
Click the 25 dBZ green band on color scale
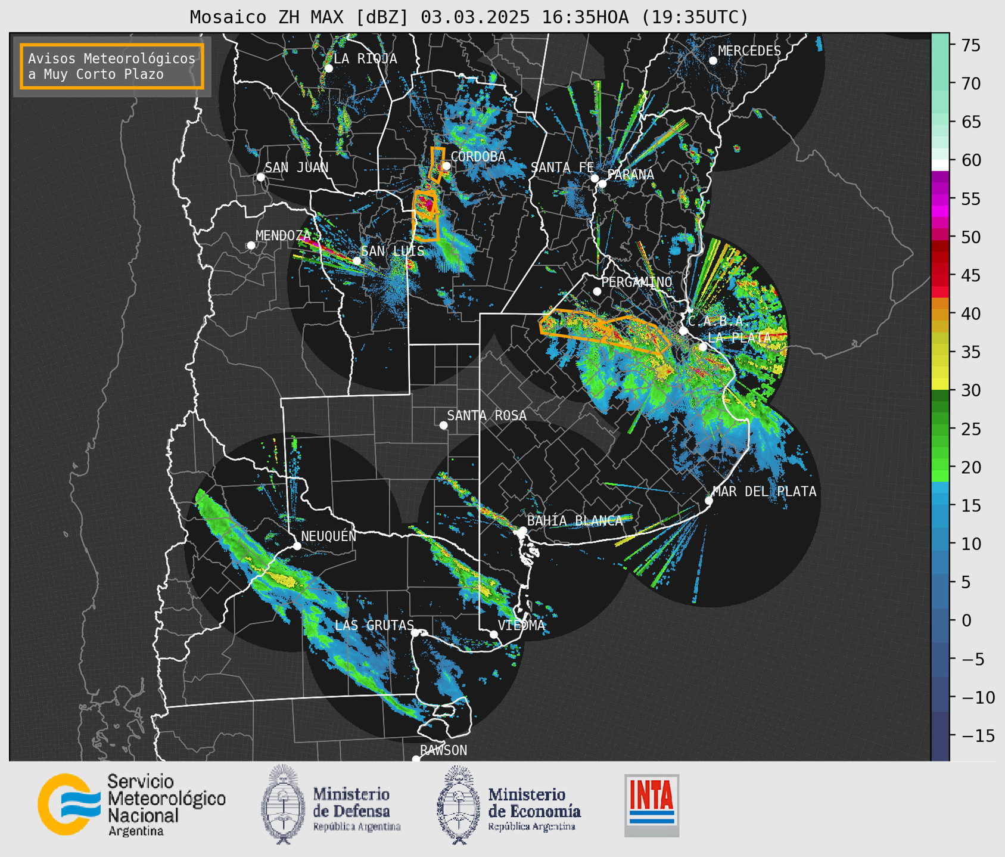click(x=940, y=429)
